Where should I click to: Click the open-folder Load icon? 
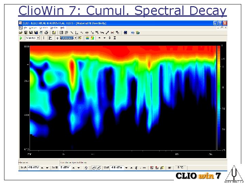click(21, 33)
